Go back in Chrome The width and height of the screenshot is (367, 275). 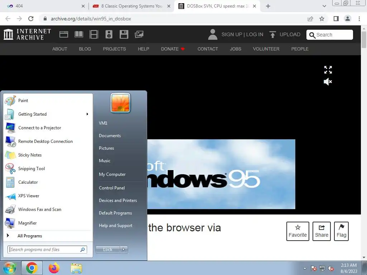[x=8, y=19]
